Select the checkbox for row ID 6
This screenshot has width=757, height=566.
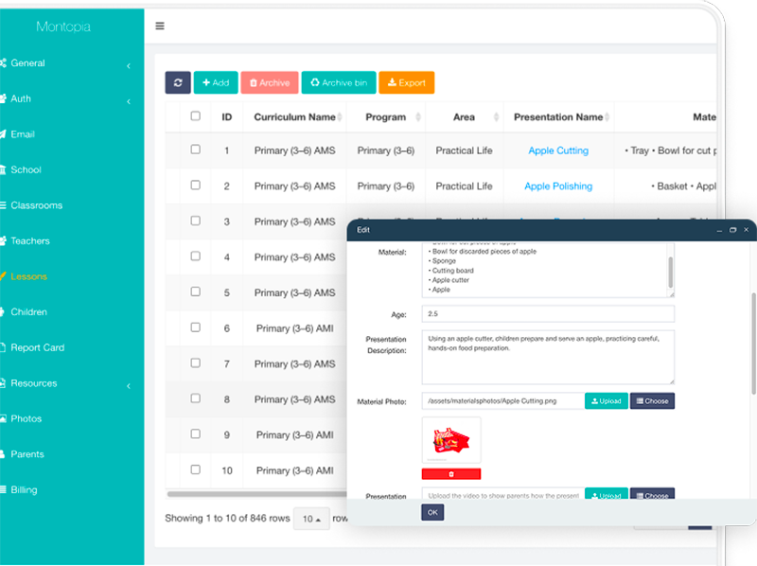click(196, 327)
